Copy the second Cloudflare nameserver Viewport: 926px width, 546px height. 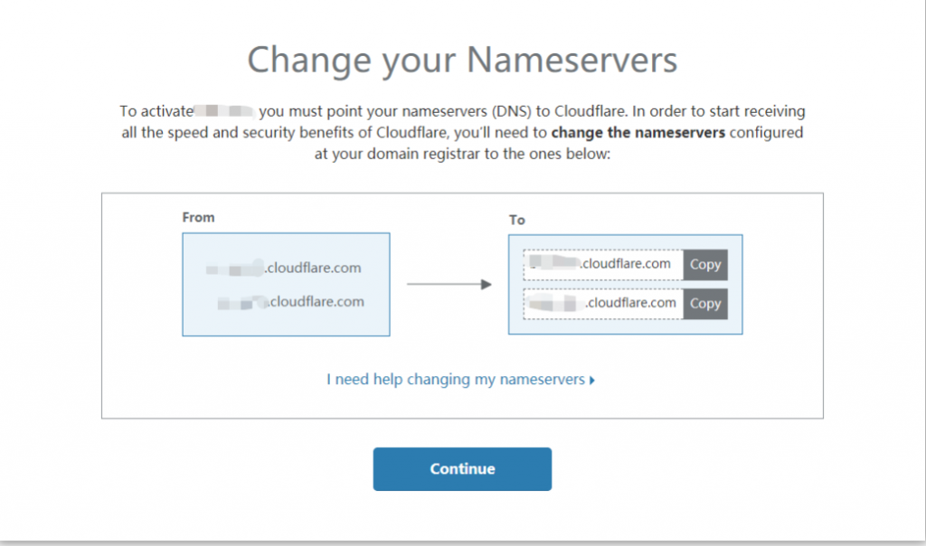tap(705, 304)
